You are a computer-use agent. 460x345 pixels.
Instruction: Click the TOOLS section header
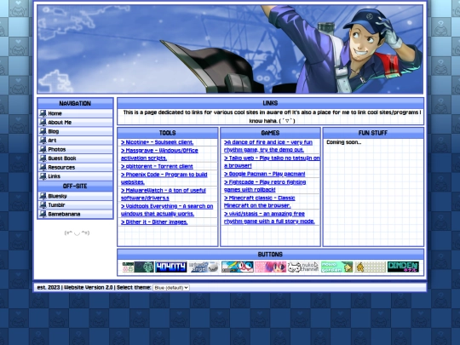tap(168, 133)
